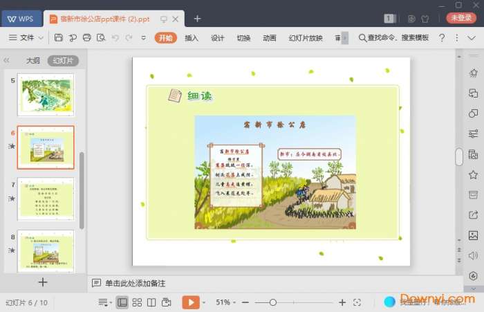Zoom in with the plus button
Screen dimensions: 484x312
point(342,302)
